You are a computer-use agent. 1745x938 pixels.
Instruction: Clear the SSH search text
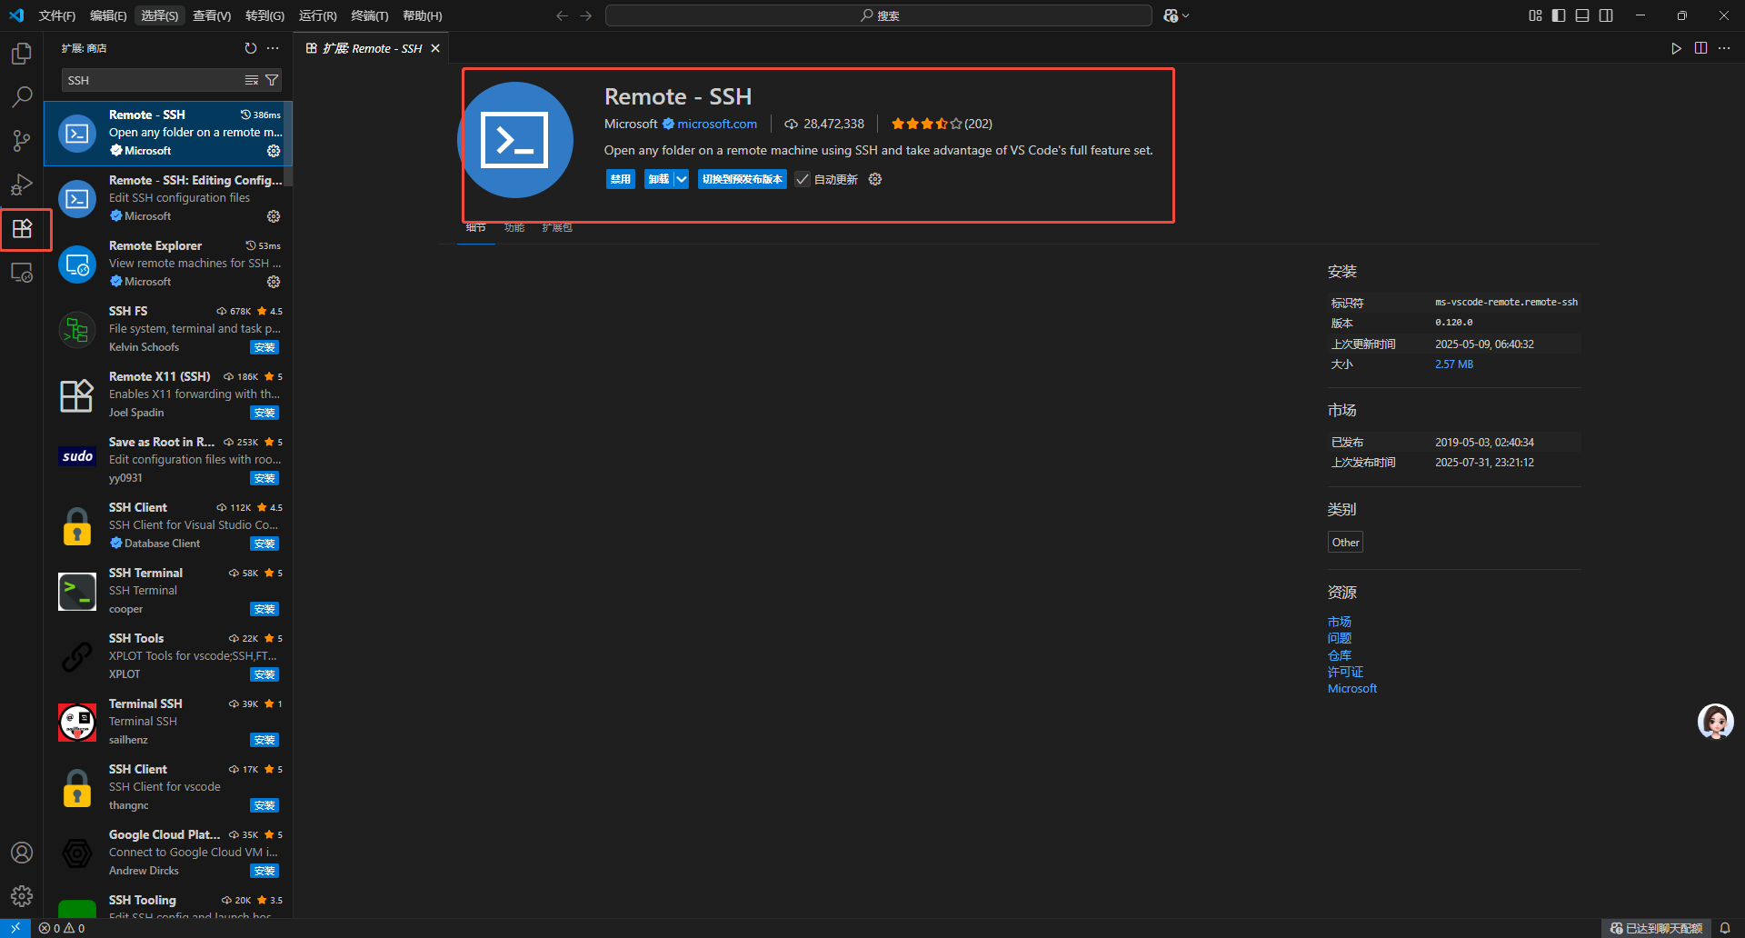pyautogui.click(x=251, y=80)
